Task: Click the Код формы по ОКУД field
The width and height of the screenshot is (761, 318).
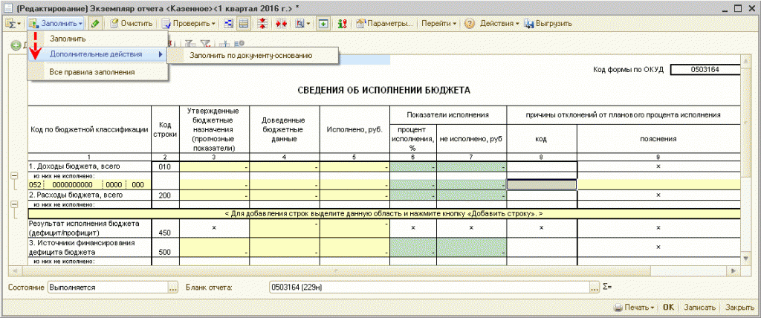Action: (705, 70)
